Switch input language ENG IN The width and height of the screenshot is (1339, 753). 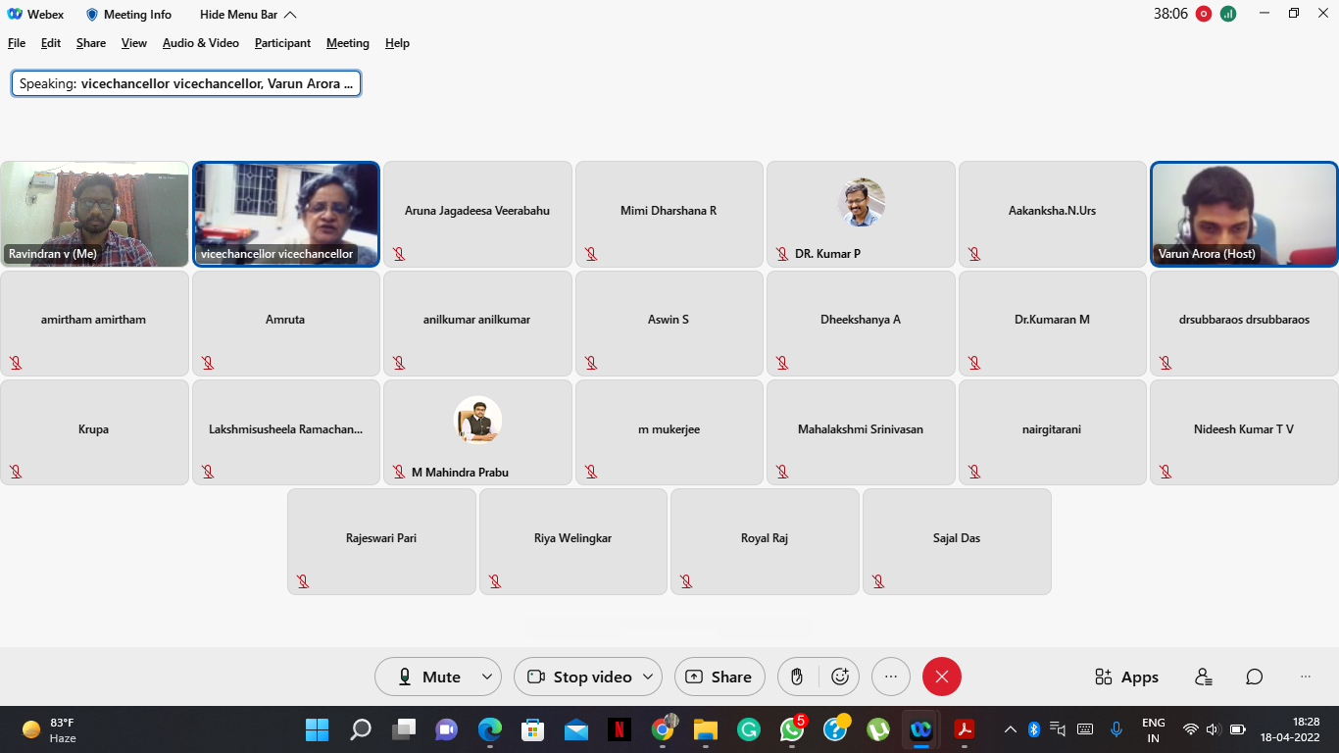pyautogui.click(x=1154, y=729)
